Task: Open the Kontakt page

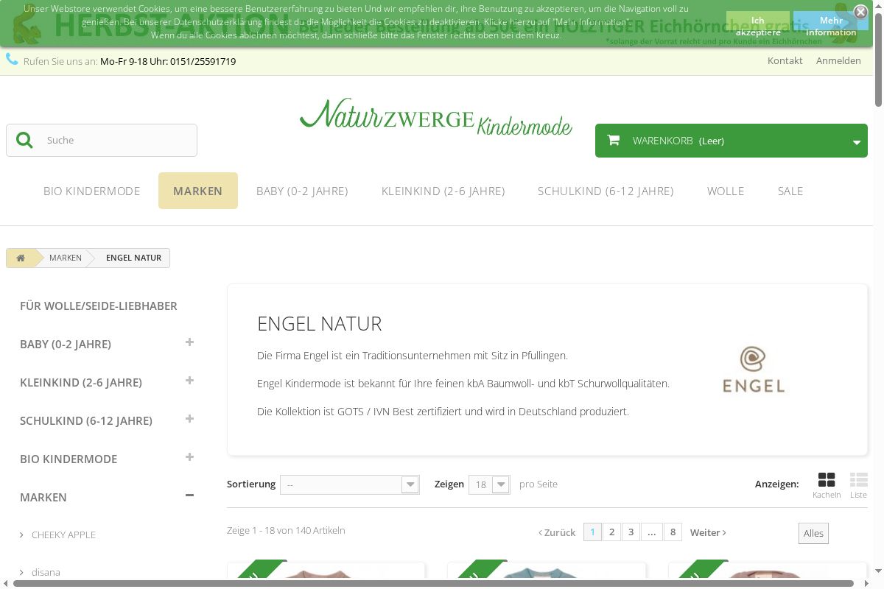Action: 785,61
